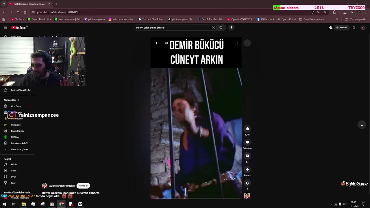Subscribe with the Abone ol button
The width and height of the screenshot is (370, 208).
83,186
